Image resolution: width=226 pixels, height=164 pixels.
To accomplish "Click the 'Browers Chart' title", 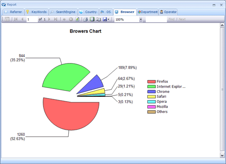I will (x=86, y=31).
